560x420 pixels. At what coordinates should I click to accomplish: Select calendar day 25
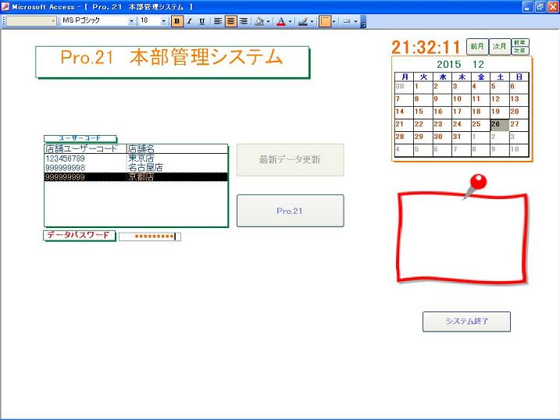[480, 124]
